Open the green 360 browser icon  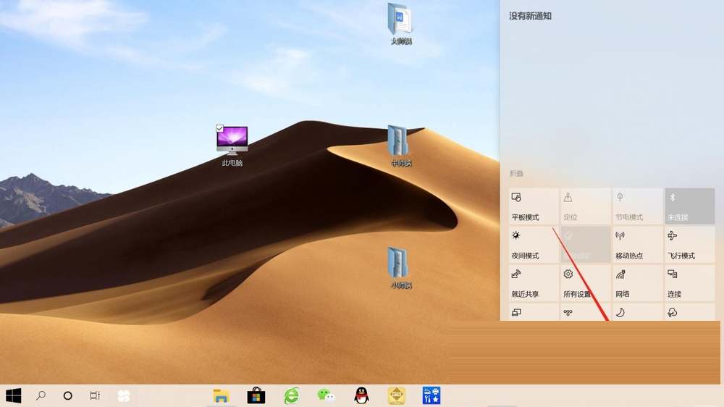point(291,396)
